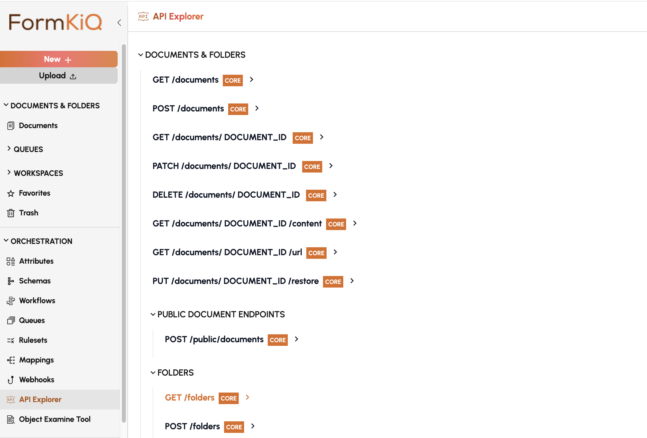The image size is (647, 438).
Task: Select the Queues menu item
Action: 32,321
